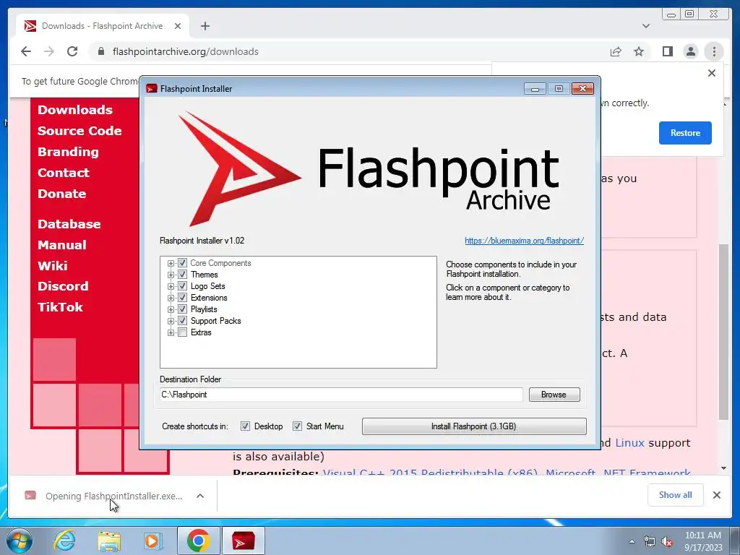Switch to Flashpoint Installer taskbar button
740x555 pixels.
click(244, 541)
